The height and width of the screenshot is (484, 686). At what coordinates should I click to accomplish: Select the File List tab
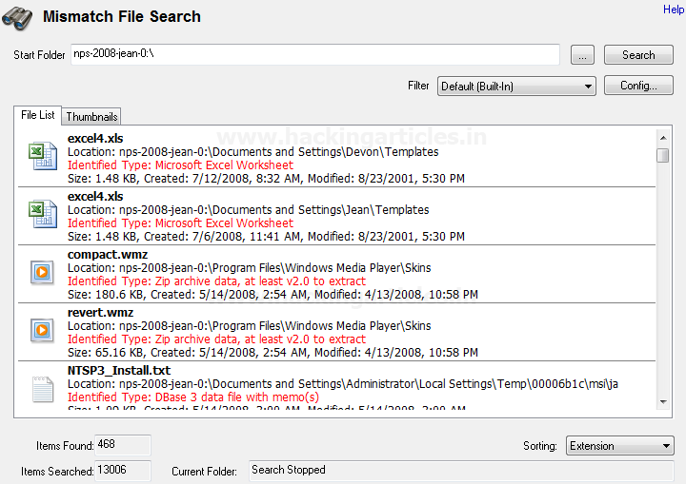pyautogui.click(x=38, y=115)
